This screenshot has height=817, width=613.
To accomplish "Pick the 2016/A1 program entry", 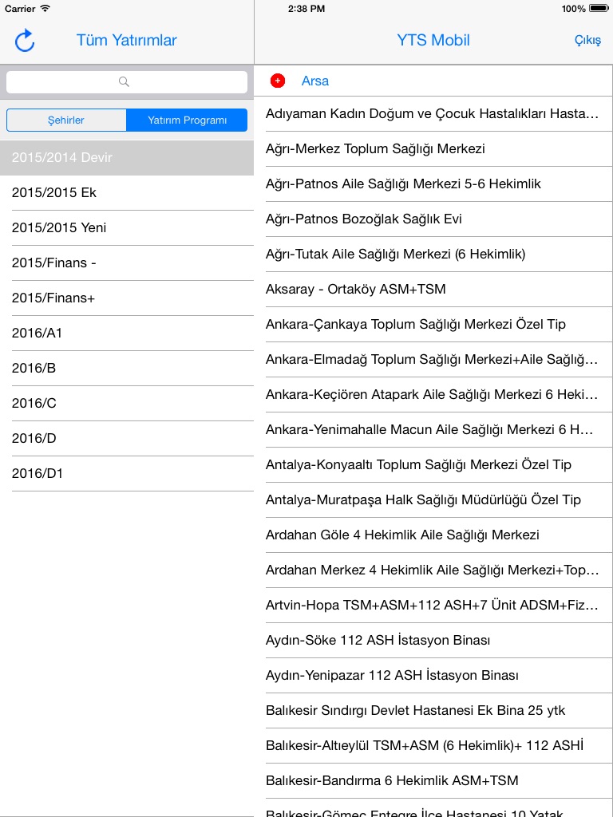I will pos(127,333).
